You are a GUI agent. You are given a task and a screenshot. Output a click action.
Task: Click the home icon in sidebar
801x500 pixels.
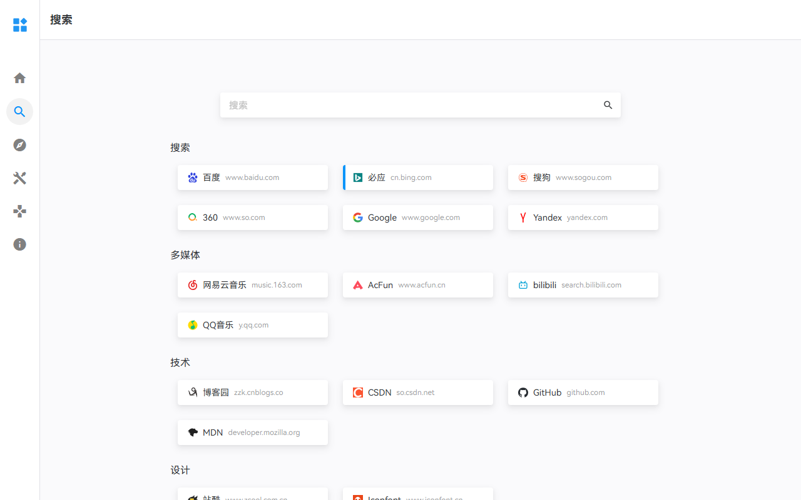click(19, 78)
